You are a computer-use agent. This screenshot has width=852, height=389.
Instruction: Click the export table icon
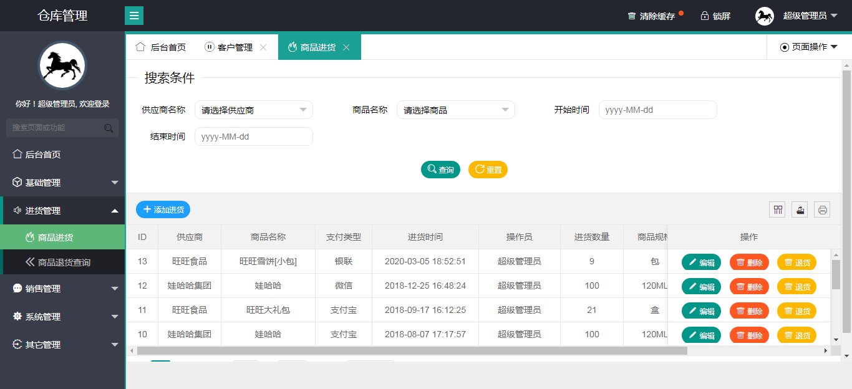(x=800, y=210)
